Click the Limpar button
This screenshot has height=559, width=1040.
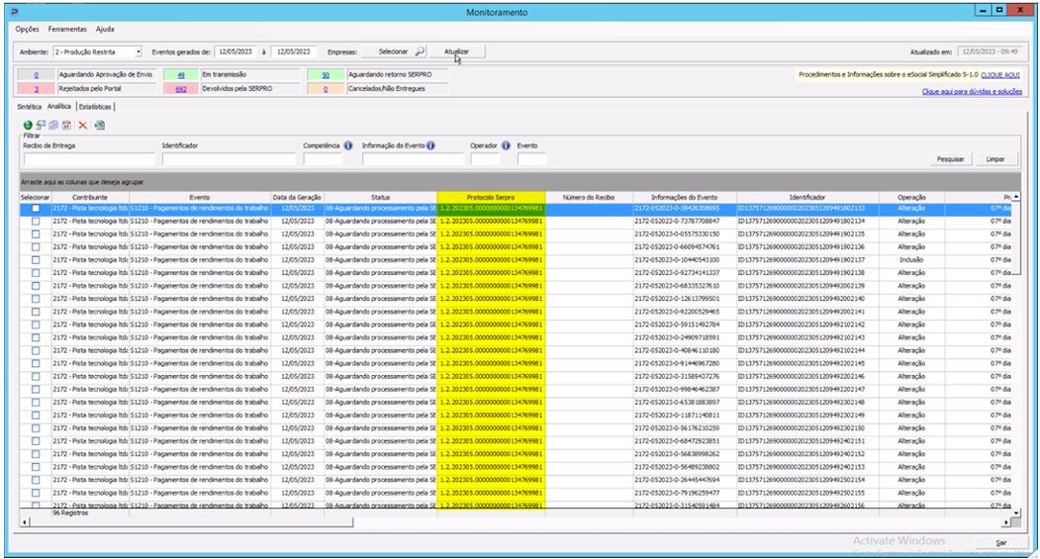(994, 159)
